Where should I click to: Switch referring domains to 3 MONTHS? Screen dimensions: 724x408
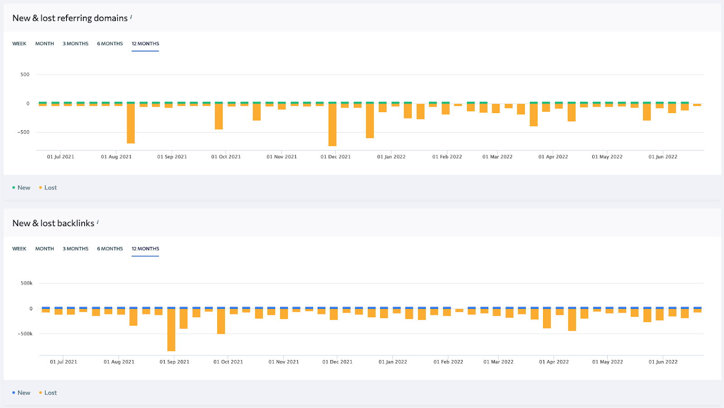(x=76, y=44)
